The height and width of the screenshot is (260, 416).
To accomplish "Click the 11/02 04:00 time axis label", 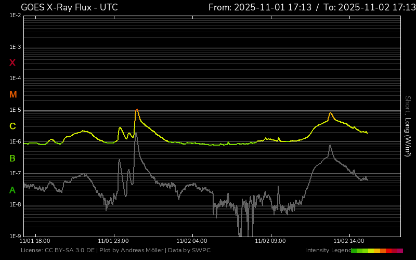I will (x=192, y=241).
